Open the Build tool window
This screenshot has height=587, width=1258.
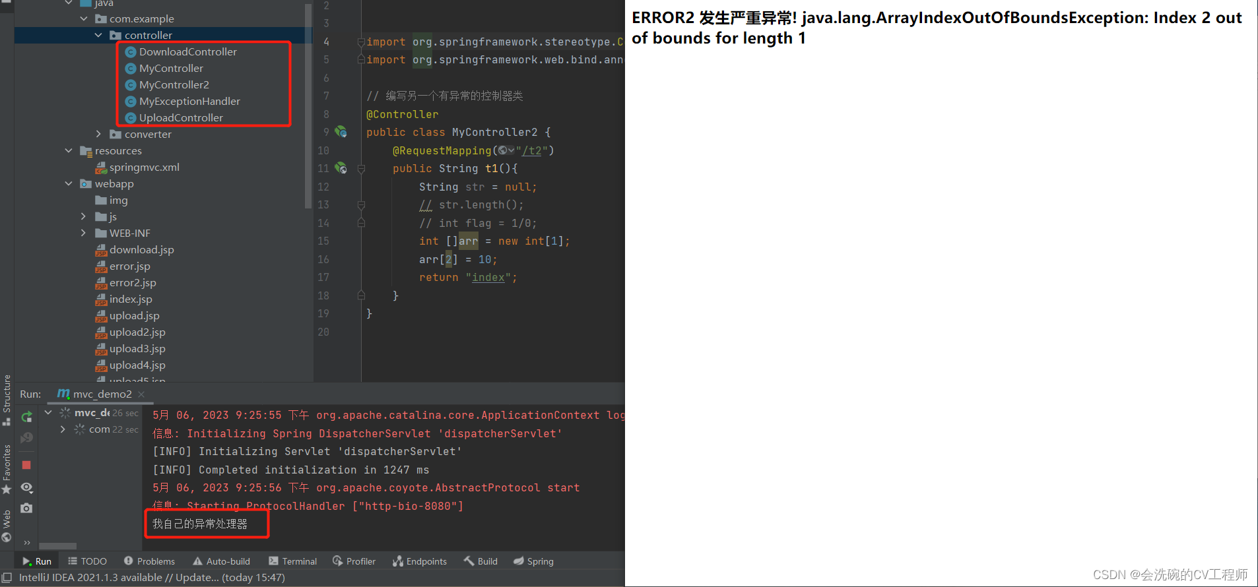480,561
